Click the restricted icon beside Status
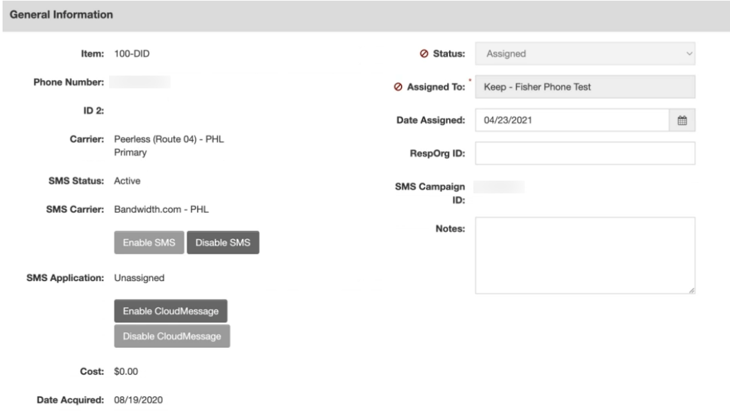Image resolution: width=730 pixels, height=415 pixels. point(423,54)
